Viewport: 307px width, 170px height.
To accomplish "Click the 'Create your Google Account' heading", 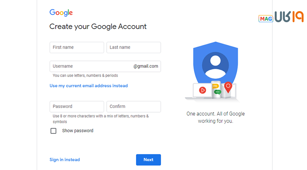I will [98, 27].
